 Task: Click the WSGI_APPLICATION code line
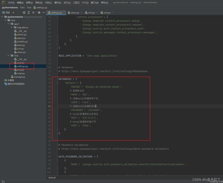point(88,56)
